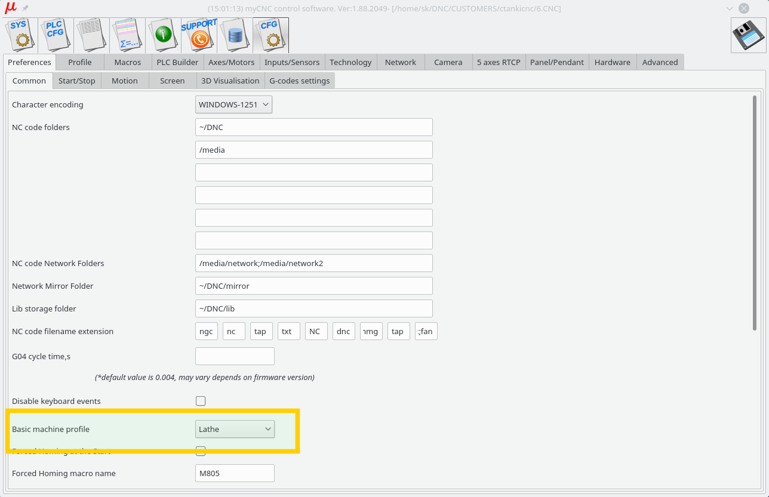Open Character encoding WINDOWS-1251 dropdown

pyautogui.click(x=233, y=104)
